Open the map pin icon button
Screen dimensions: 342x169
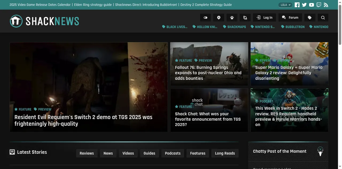(219, 18)
